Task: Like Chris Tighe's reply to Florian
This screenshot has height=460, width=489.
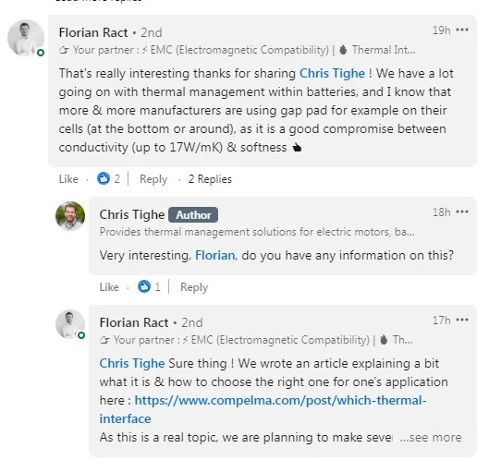Action: coord(109,287)
